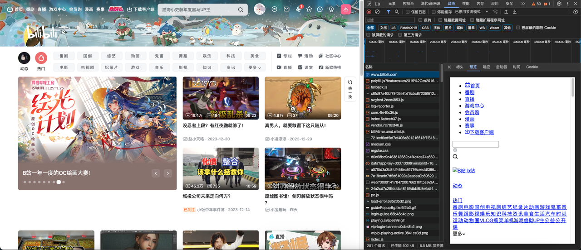The image size is (581, 250).
Task: Enable the 保留日志 checkbox
Action: 407,12
